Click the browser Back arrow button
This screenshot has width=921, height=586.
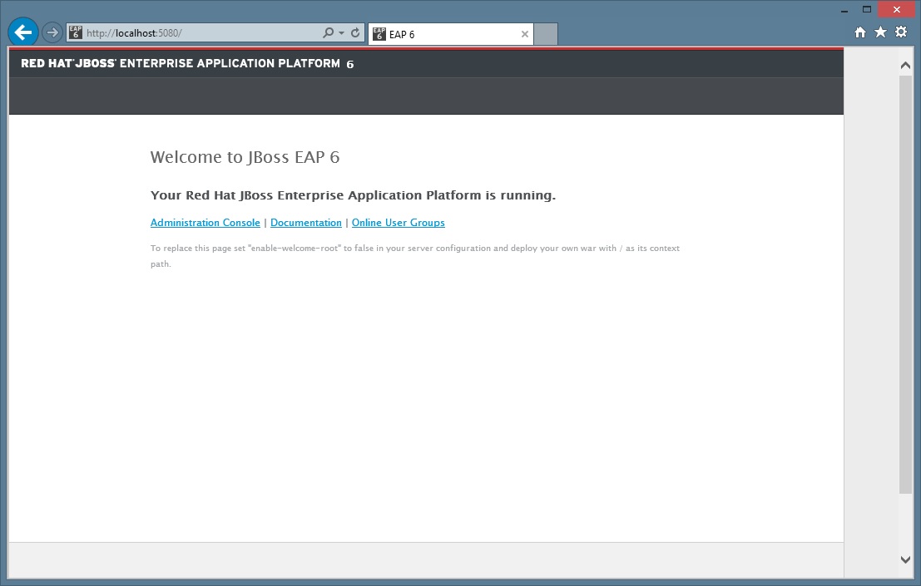23,32
